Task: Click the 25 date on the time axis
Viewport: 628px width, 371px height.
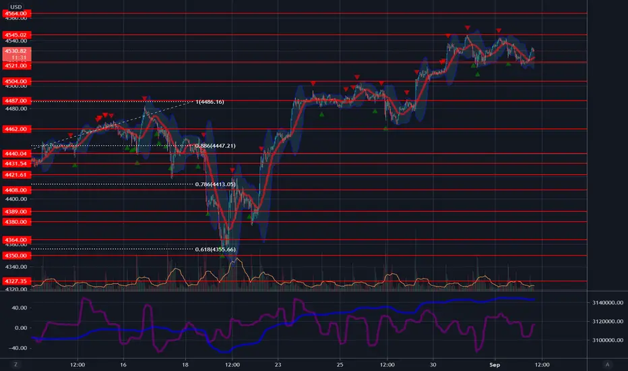Action: [340, 365]
